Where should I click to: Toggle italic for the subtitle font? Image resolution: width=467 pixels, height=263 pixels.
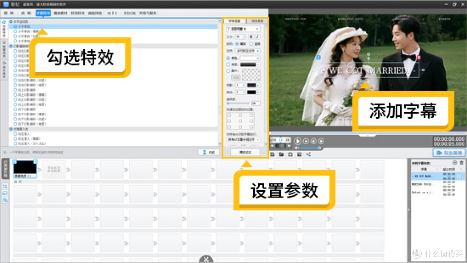click(257, 37)
